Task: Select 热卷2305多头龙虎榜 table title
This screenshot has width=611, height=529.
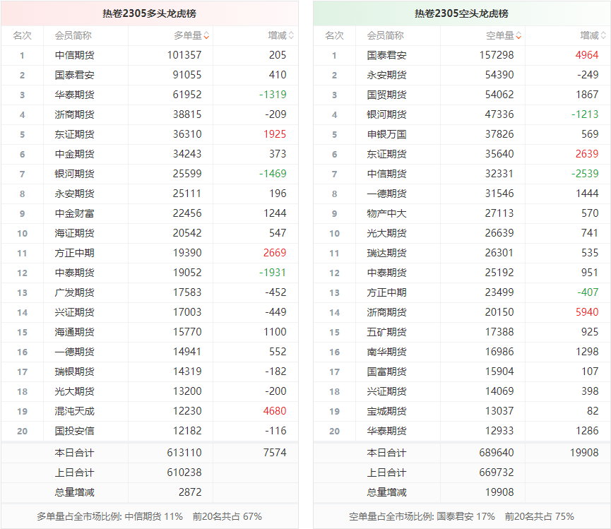Action: point(149,13)
